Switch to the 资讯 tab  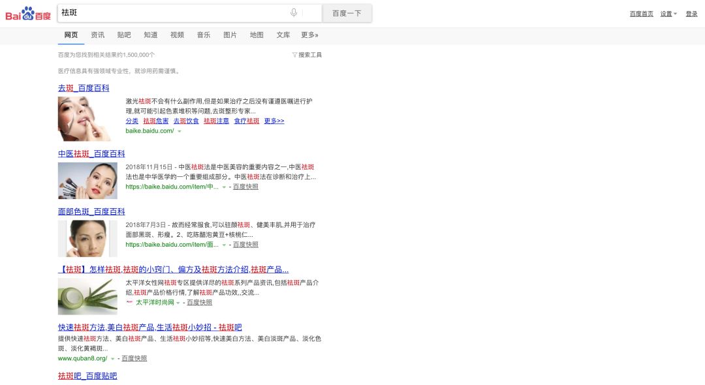(x=97, y=35)
